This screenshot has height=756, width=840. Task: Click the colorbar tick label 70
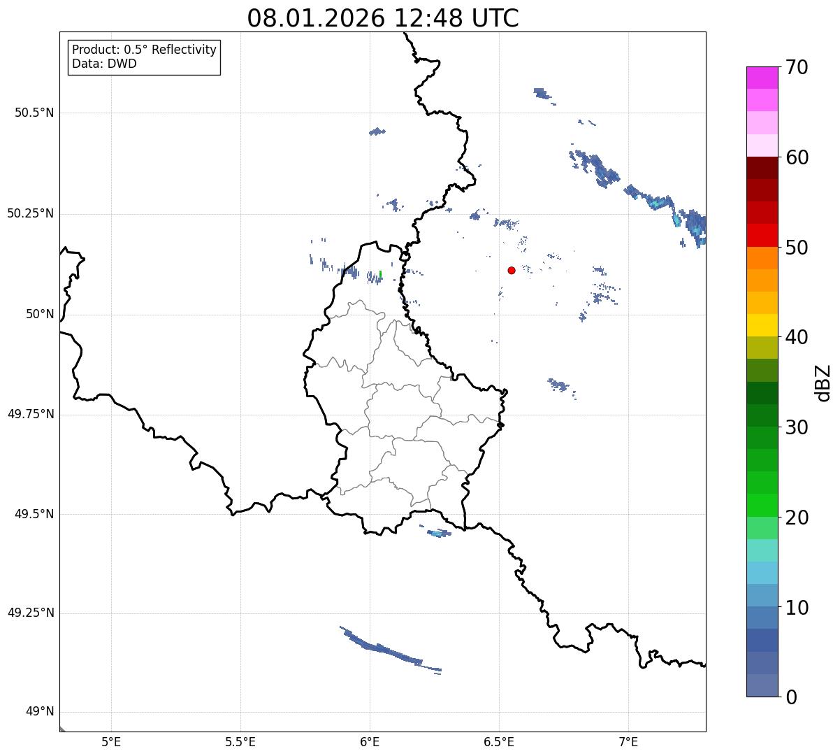[797, 67]
